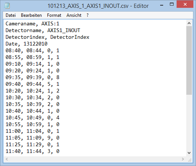Click the line starting with 09:35
The height and width of the screenshot is (166, 196).
point(32,77)
